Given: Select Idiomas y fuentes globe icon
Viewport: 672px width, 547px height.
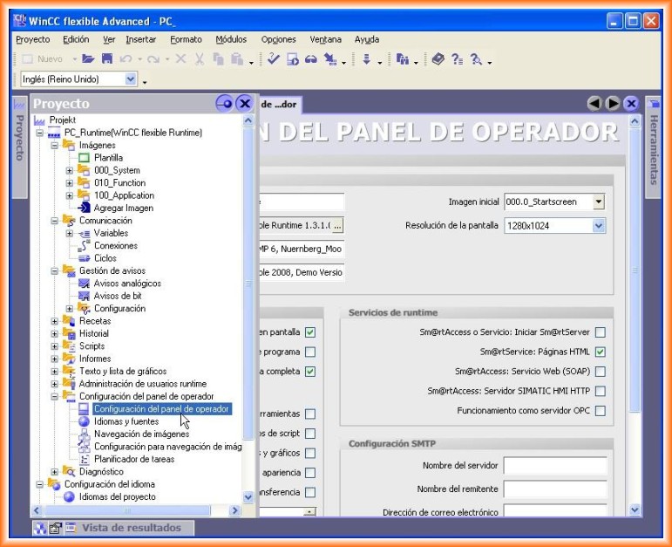Looking at the screenshot, I should [85, 421].
